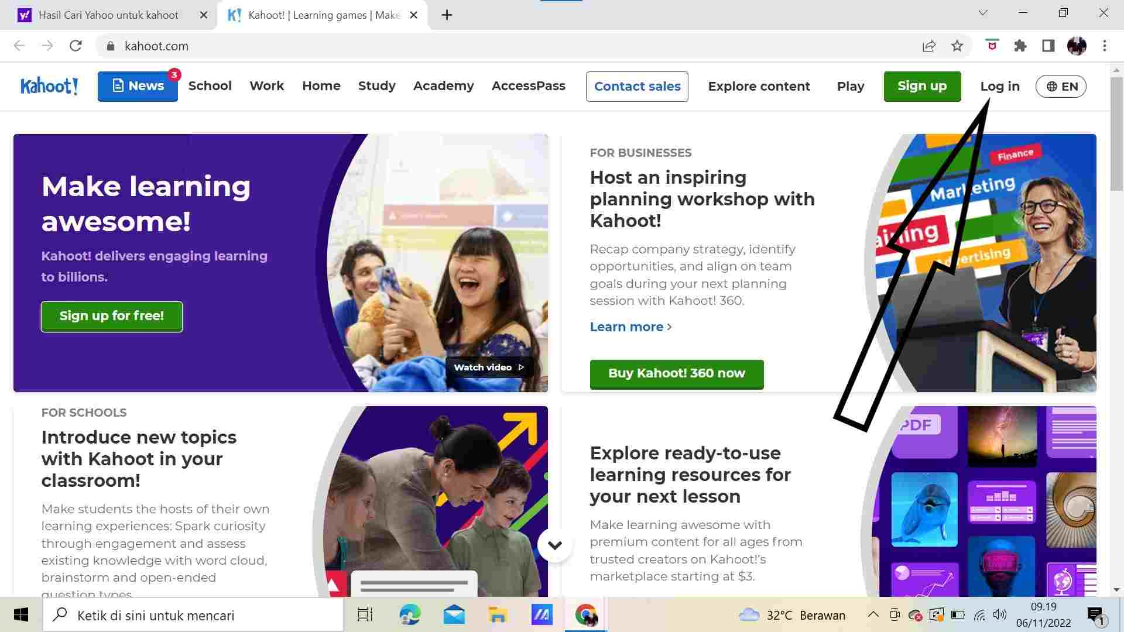The width and height of the screenshot is (1124, 632).
Task: View site info via the padlock icon
Action: 110,46
